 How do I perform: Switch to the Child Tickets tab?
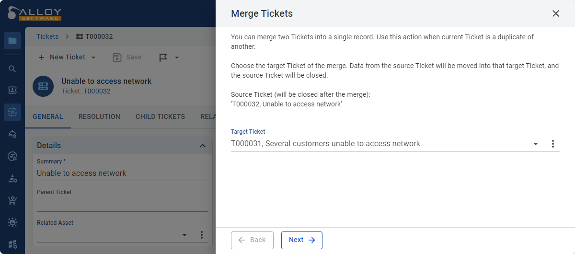(x=160, y=116)
